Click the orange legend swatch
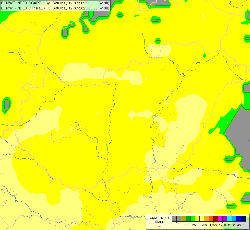The image size is (250, 230). coord(207,218)
